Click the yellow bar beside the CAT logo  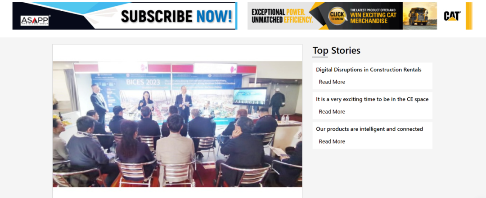pos(469,16)
